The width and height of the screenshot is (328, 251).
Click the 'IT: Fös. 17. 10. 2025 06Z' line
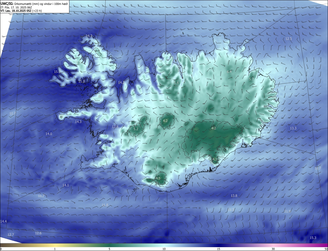[16, 7]
